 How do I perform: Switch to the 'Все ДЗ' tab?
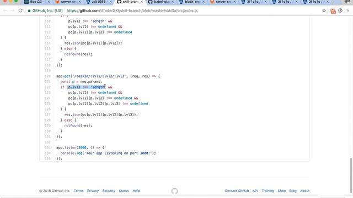[x=37, y=2]
